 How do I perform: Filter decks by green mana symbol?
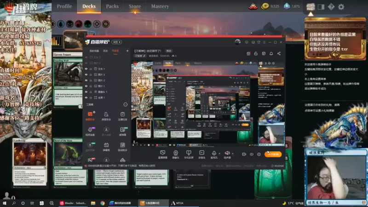coord(88,24)
